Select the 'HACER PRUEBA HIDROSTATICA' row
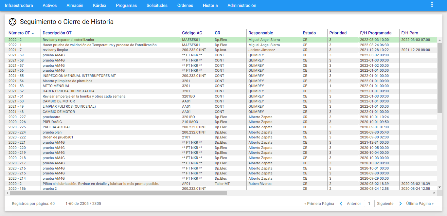The image size is (447, 216). [x=221, y=91]
